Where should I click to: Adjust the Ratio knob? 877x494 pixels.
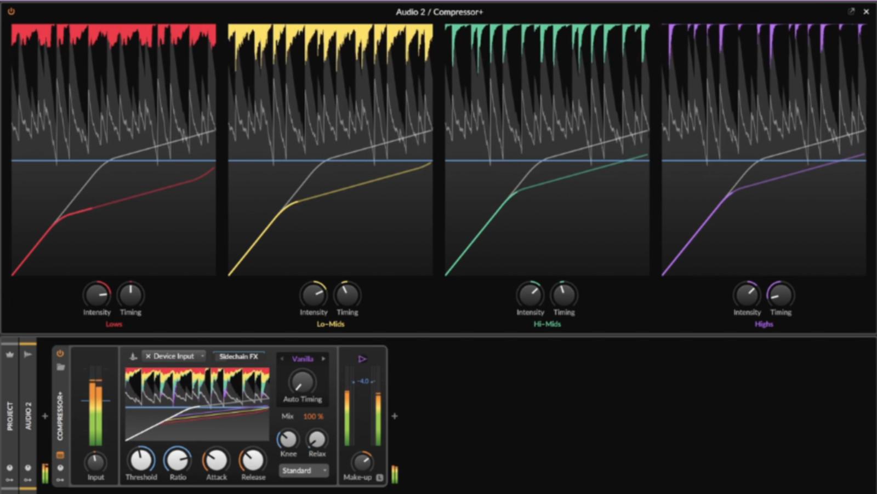(x=178, y=460)
